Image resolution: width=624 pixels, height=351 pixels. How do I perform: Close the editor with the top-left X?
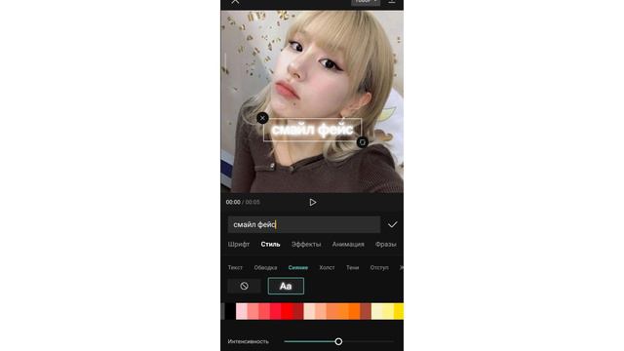click(x=235, y=2)
